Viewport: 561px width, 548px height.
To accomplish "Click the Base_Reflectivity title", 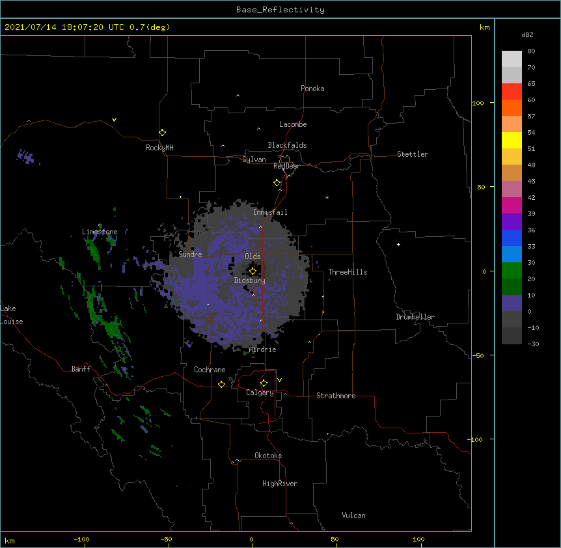I will click(280, 10).
